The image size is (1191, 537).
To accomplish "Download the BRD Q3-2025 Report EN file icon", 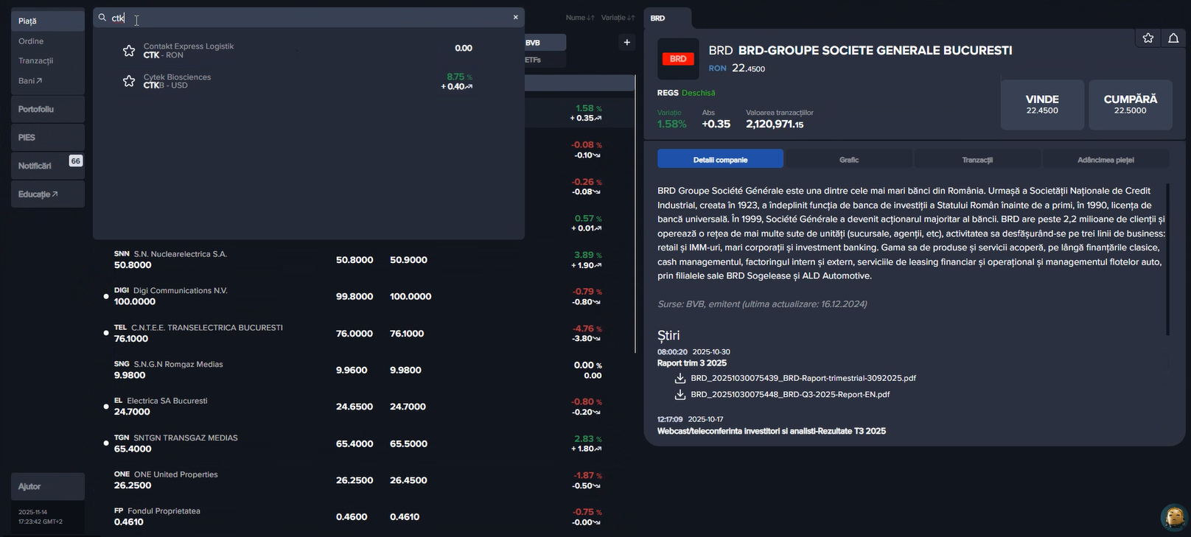I will pyautogui.click(x=680, y=394).
